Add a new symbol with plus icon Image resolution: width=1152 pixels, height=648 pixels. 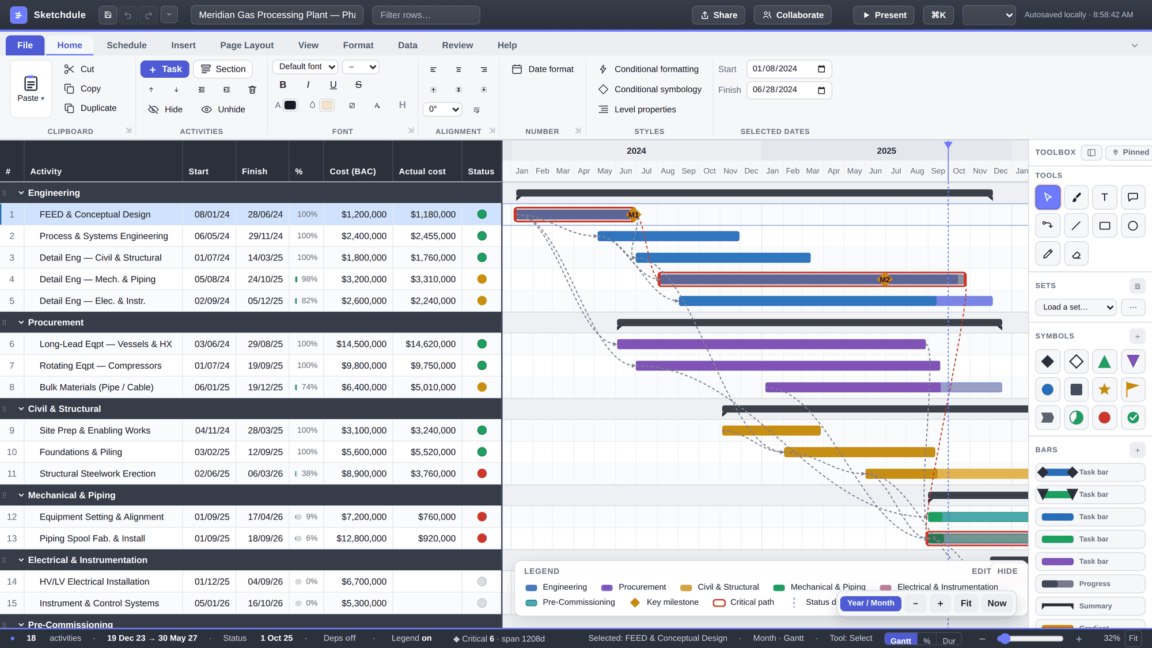[x=1137, y=336]
